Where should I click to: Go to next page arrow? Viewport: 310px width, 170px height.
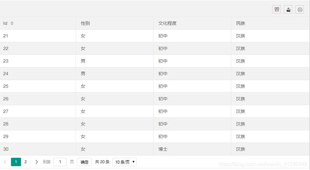point(36,162)
